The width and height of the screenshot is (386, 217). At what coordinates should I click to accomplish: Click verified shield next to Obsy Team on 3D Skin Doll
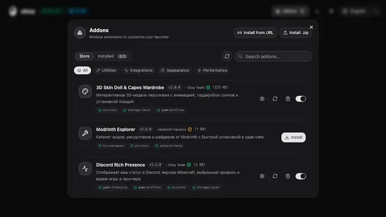coord(208,87)
